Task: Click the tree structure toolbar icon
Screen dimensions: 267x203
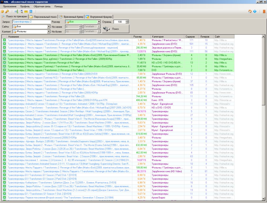Action: (16, 11)
